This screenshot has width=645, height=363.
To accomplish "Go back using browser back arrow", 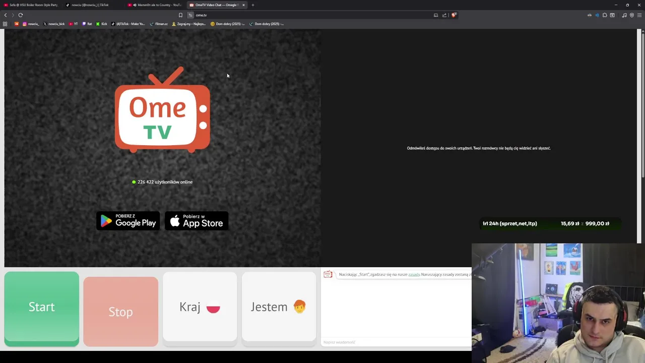I will [6, 15].
